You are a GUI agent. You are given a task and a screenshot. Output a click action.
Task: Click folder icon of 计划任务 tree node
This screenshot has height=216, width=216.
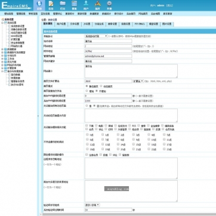[x=5, y=55]
